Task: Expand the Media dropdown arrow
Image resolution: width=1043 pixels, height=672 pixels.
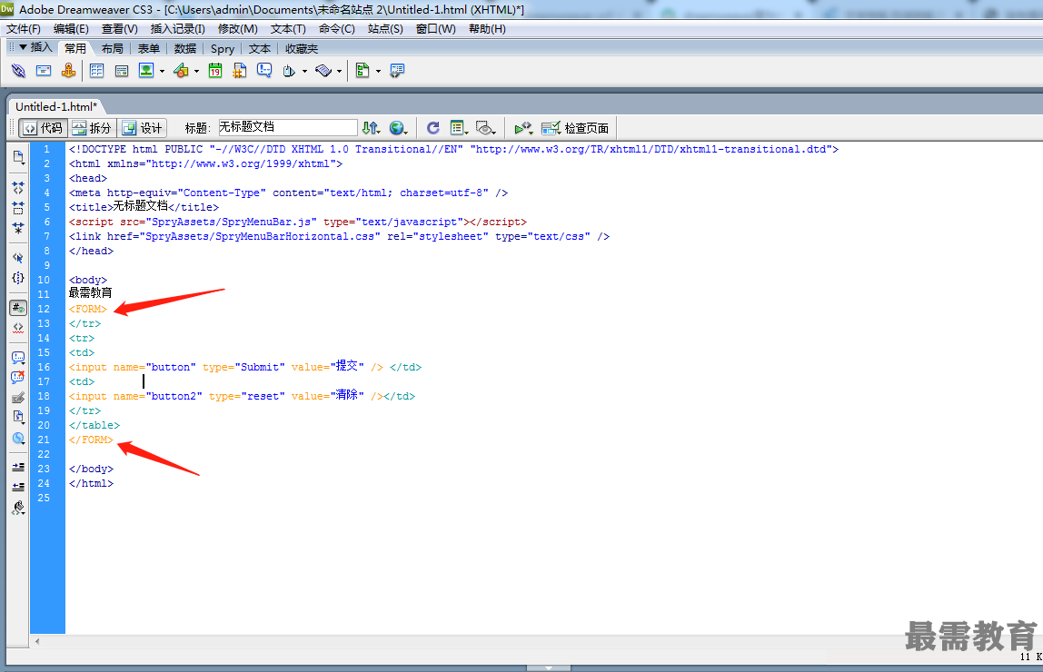Action: [x=196, y=71]
